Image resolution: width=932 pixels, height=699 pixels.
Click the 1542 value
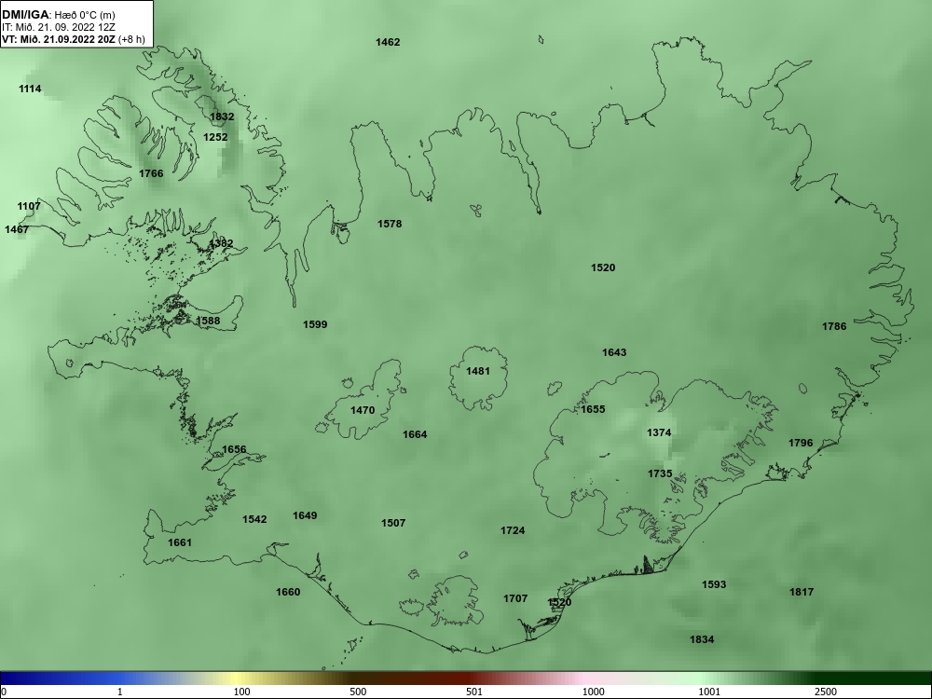pyautogui.click(x=254, y=520)
